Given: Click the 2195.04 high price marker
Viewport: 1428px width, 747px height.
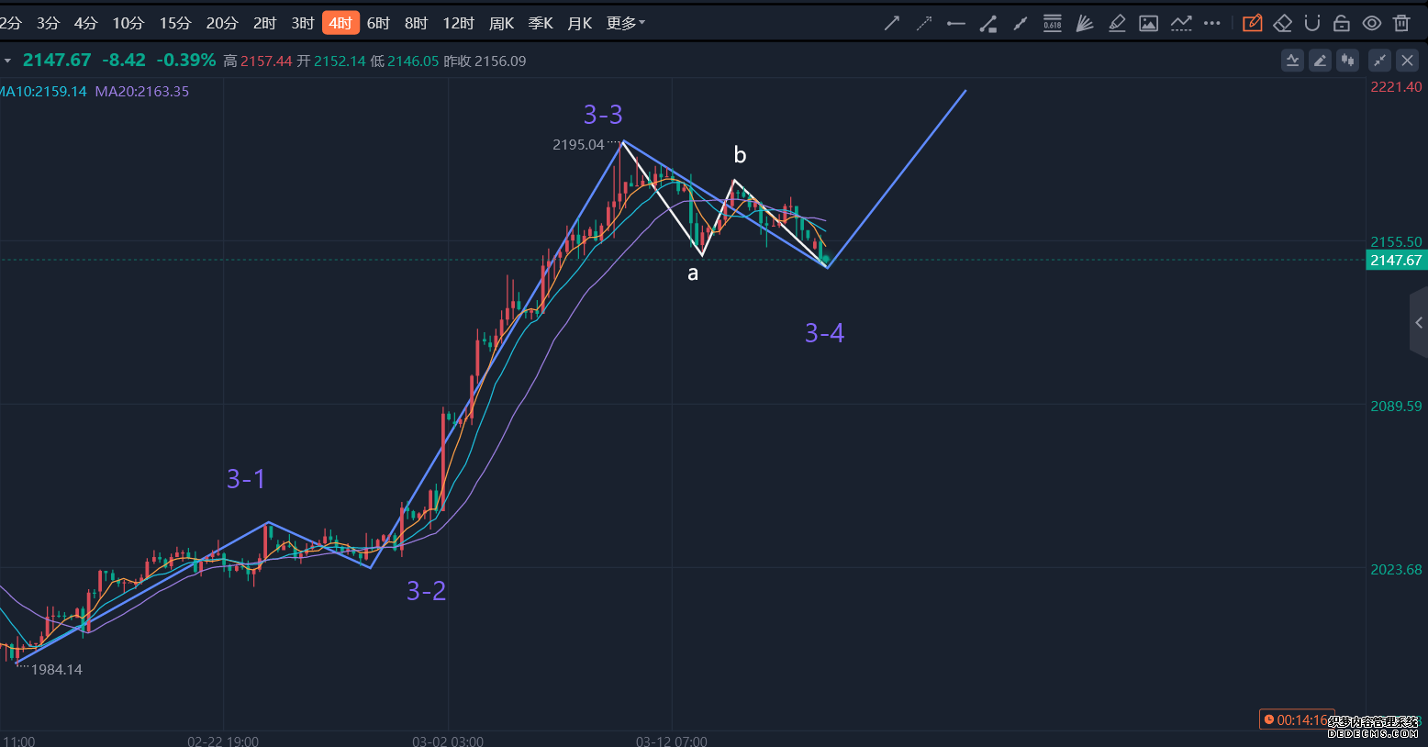Looking at the screenshot, I should [578, 144].
